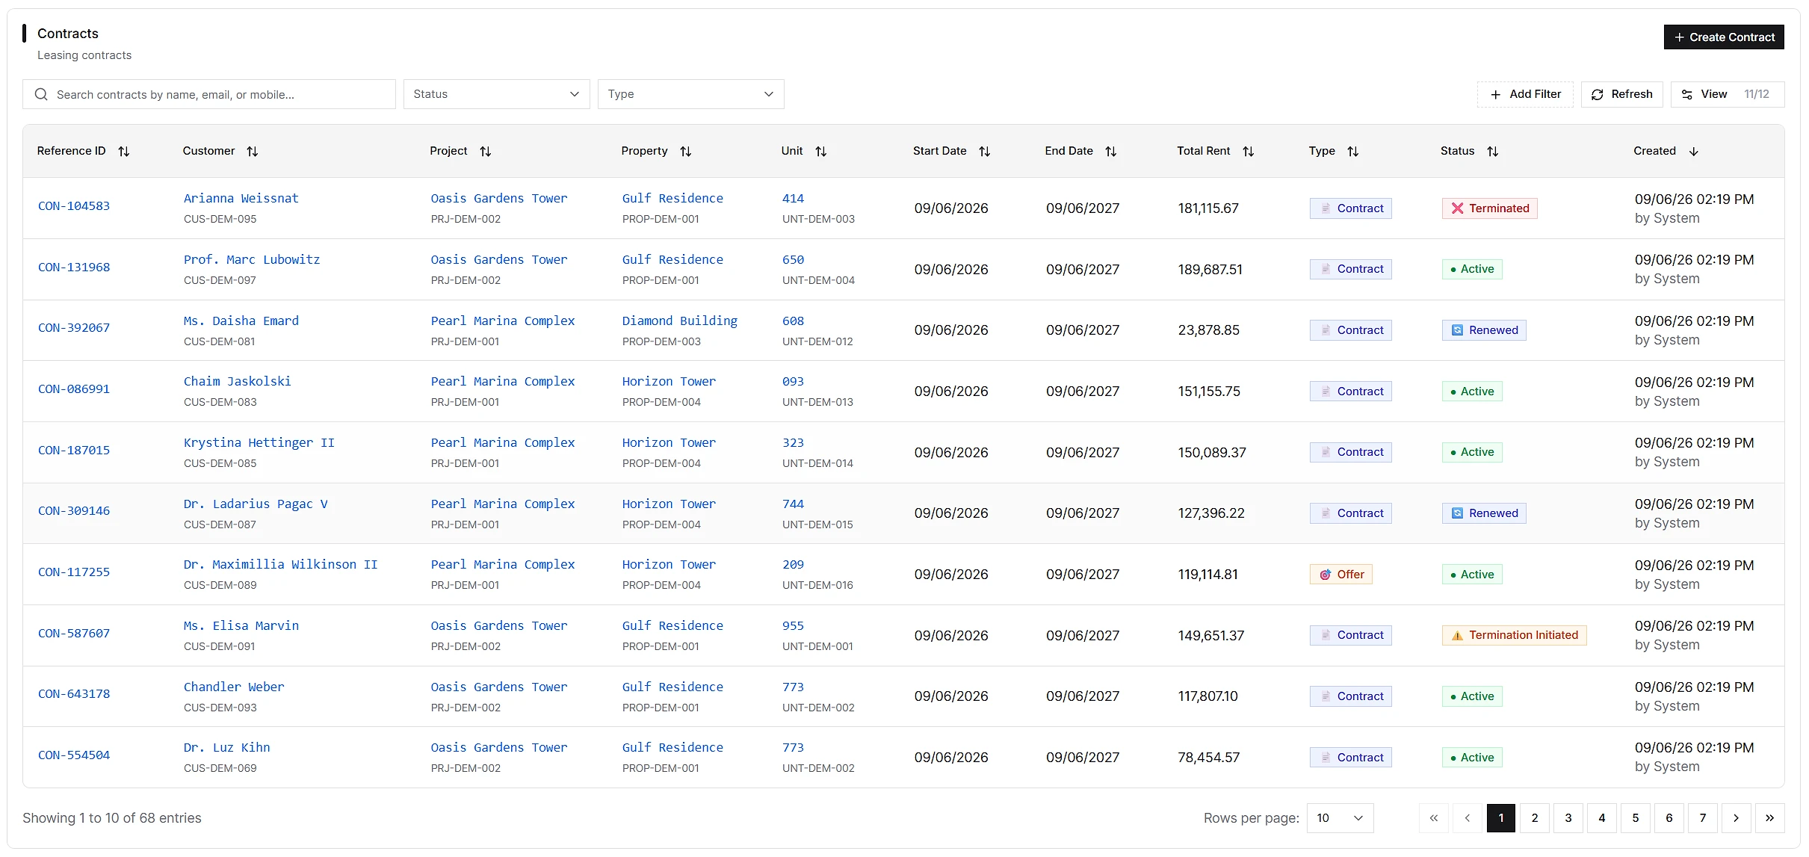
Task: Open contract CON-643178
Action: pos(74,694)
